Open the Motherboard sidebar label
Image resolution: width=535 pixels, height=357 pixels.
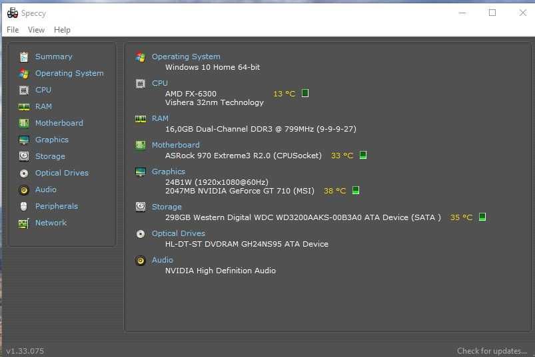pyautogui.click(x=59, y=123)
